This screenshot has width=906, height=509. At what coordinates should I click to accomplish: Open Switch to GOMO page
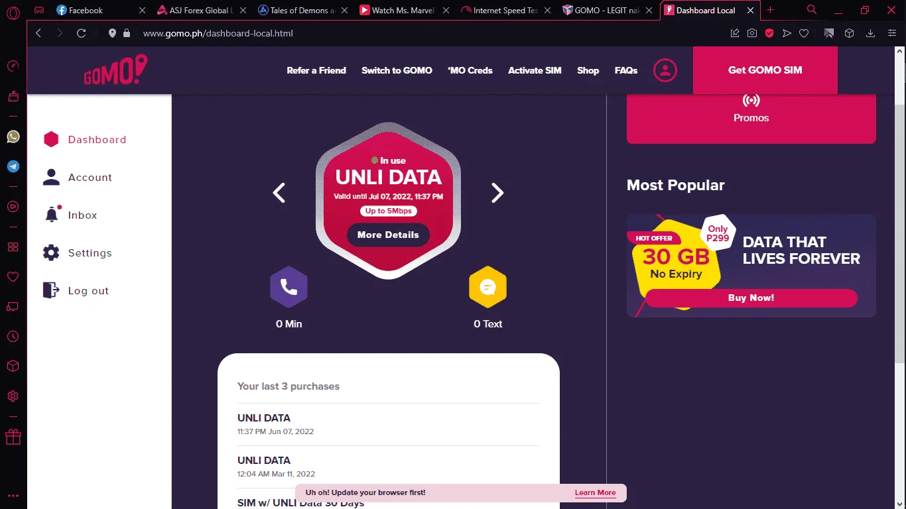397,70
